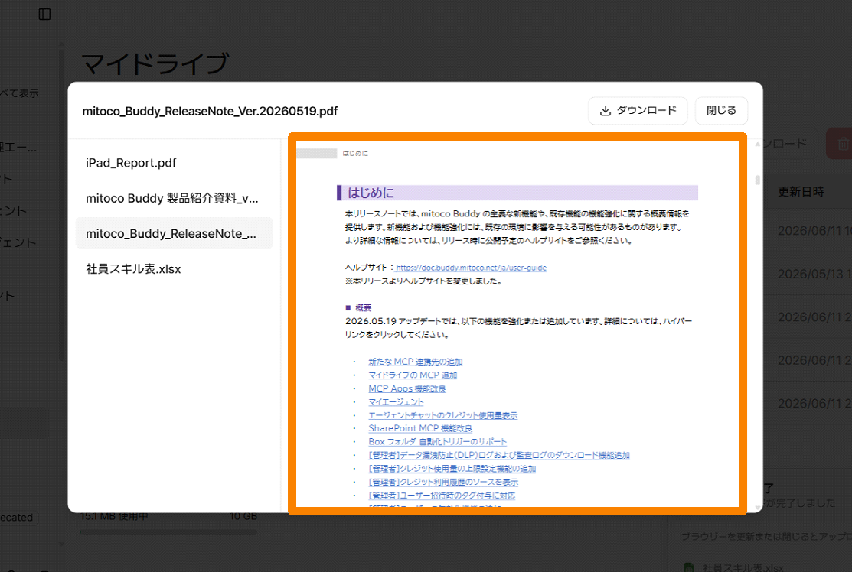852x572 pixels.
Task: Click the はじめに breadcrumb label at page top
Action: (355, 154)
